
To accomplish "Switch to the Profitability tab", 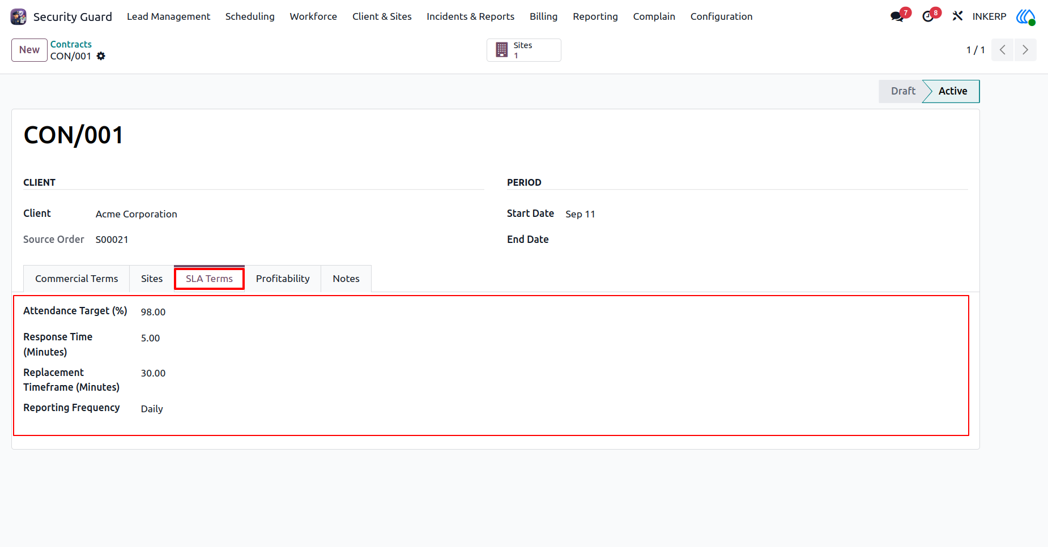I will pos(283,279).
